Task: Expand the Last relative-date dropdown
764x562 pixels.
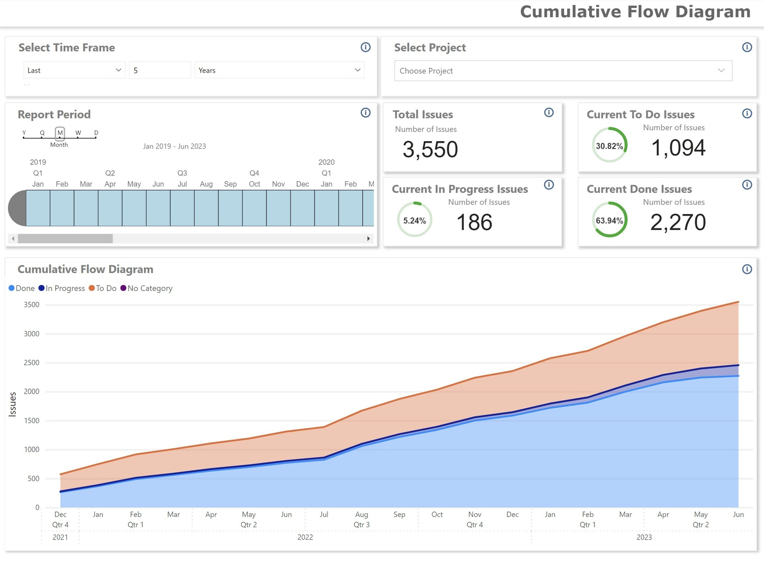Action: point(74,70)
